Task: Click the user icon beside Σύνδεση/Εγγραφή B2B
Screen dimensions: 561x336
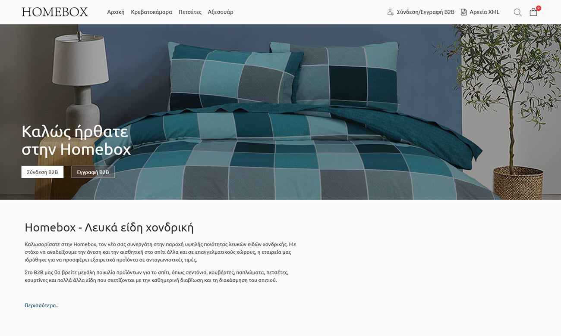Action: [x=390, y=12]
